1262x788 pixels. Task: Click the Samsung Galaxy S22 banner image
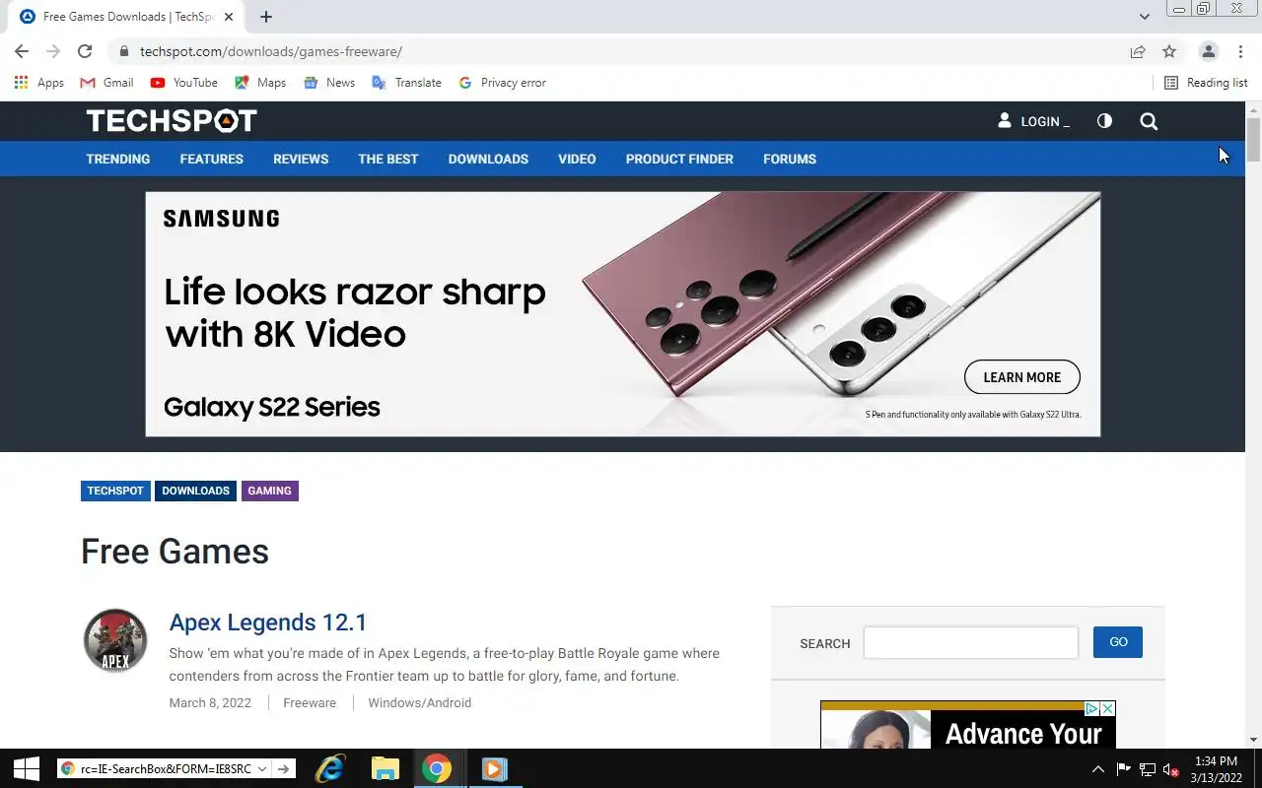(x=623, y=314)
